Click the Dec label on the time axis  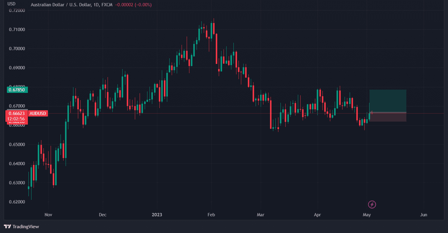pyautogui.click(x=102, y=215)
